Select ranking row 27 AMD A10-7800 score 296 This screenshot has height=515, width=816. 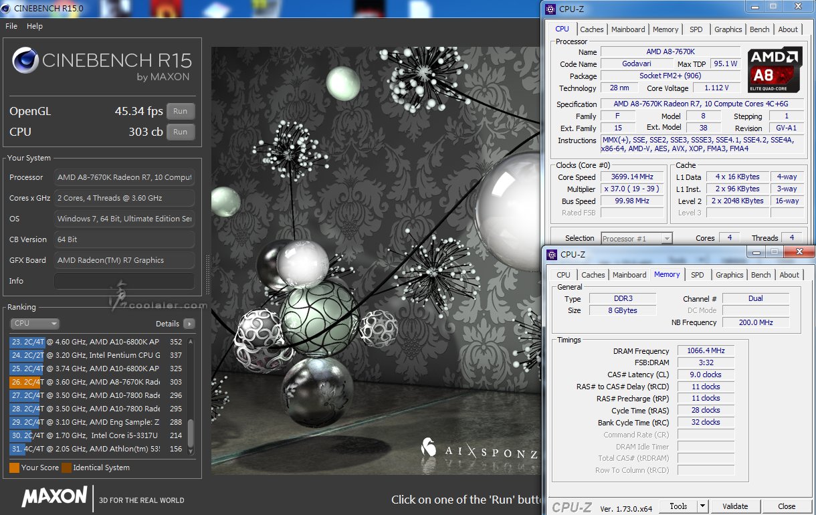98,395
